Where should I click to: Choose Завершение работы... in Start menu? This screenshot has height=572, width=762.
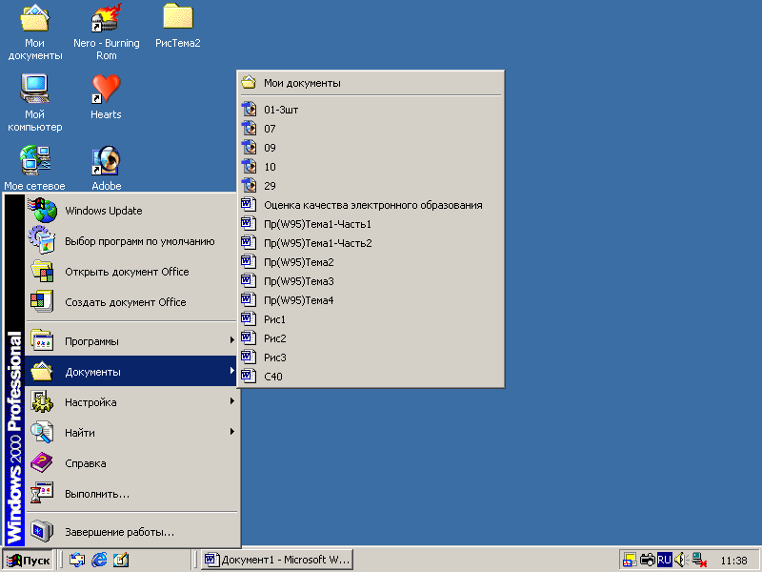(131, 532)
